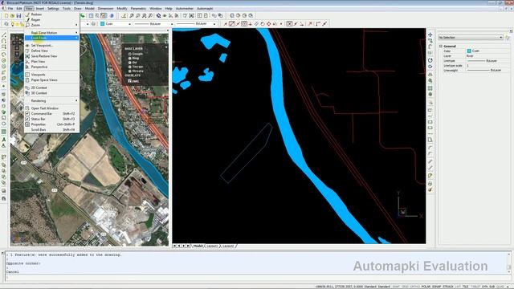Click the Open file icon
The image size is (514, 289).
(13, 16)
